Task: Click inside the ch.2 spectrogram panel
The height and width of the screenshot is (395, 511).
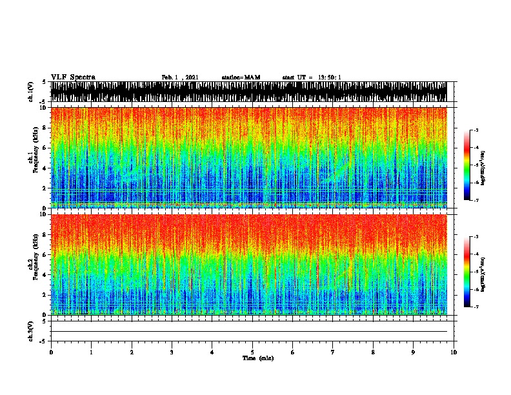Action: 248,265
